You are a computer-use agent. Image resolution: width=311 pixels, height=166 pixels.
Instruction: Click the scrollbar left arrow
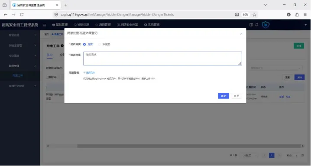coord(48,146)
